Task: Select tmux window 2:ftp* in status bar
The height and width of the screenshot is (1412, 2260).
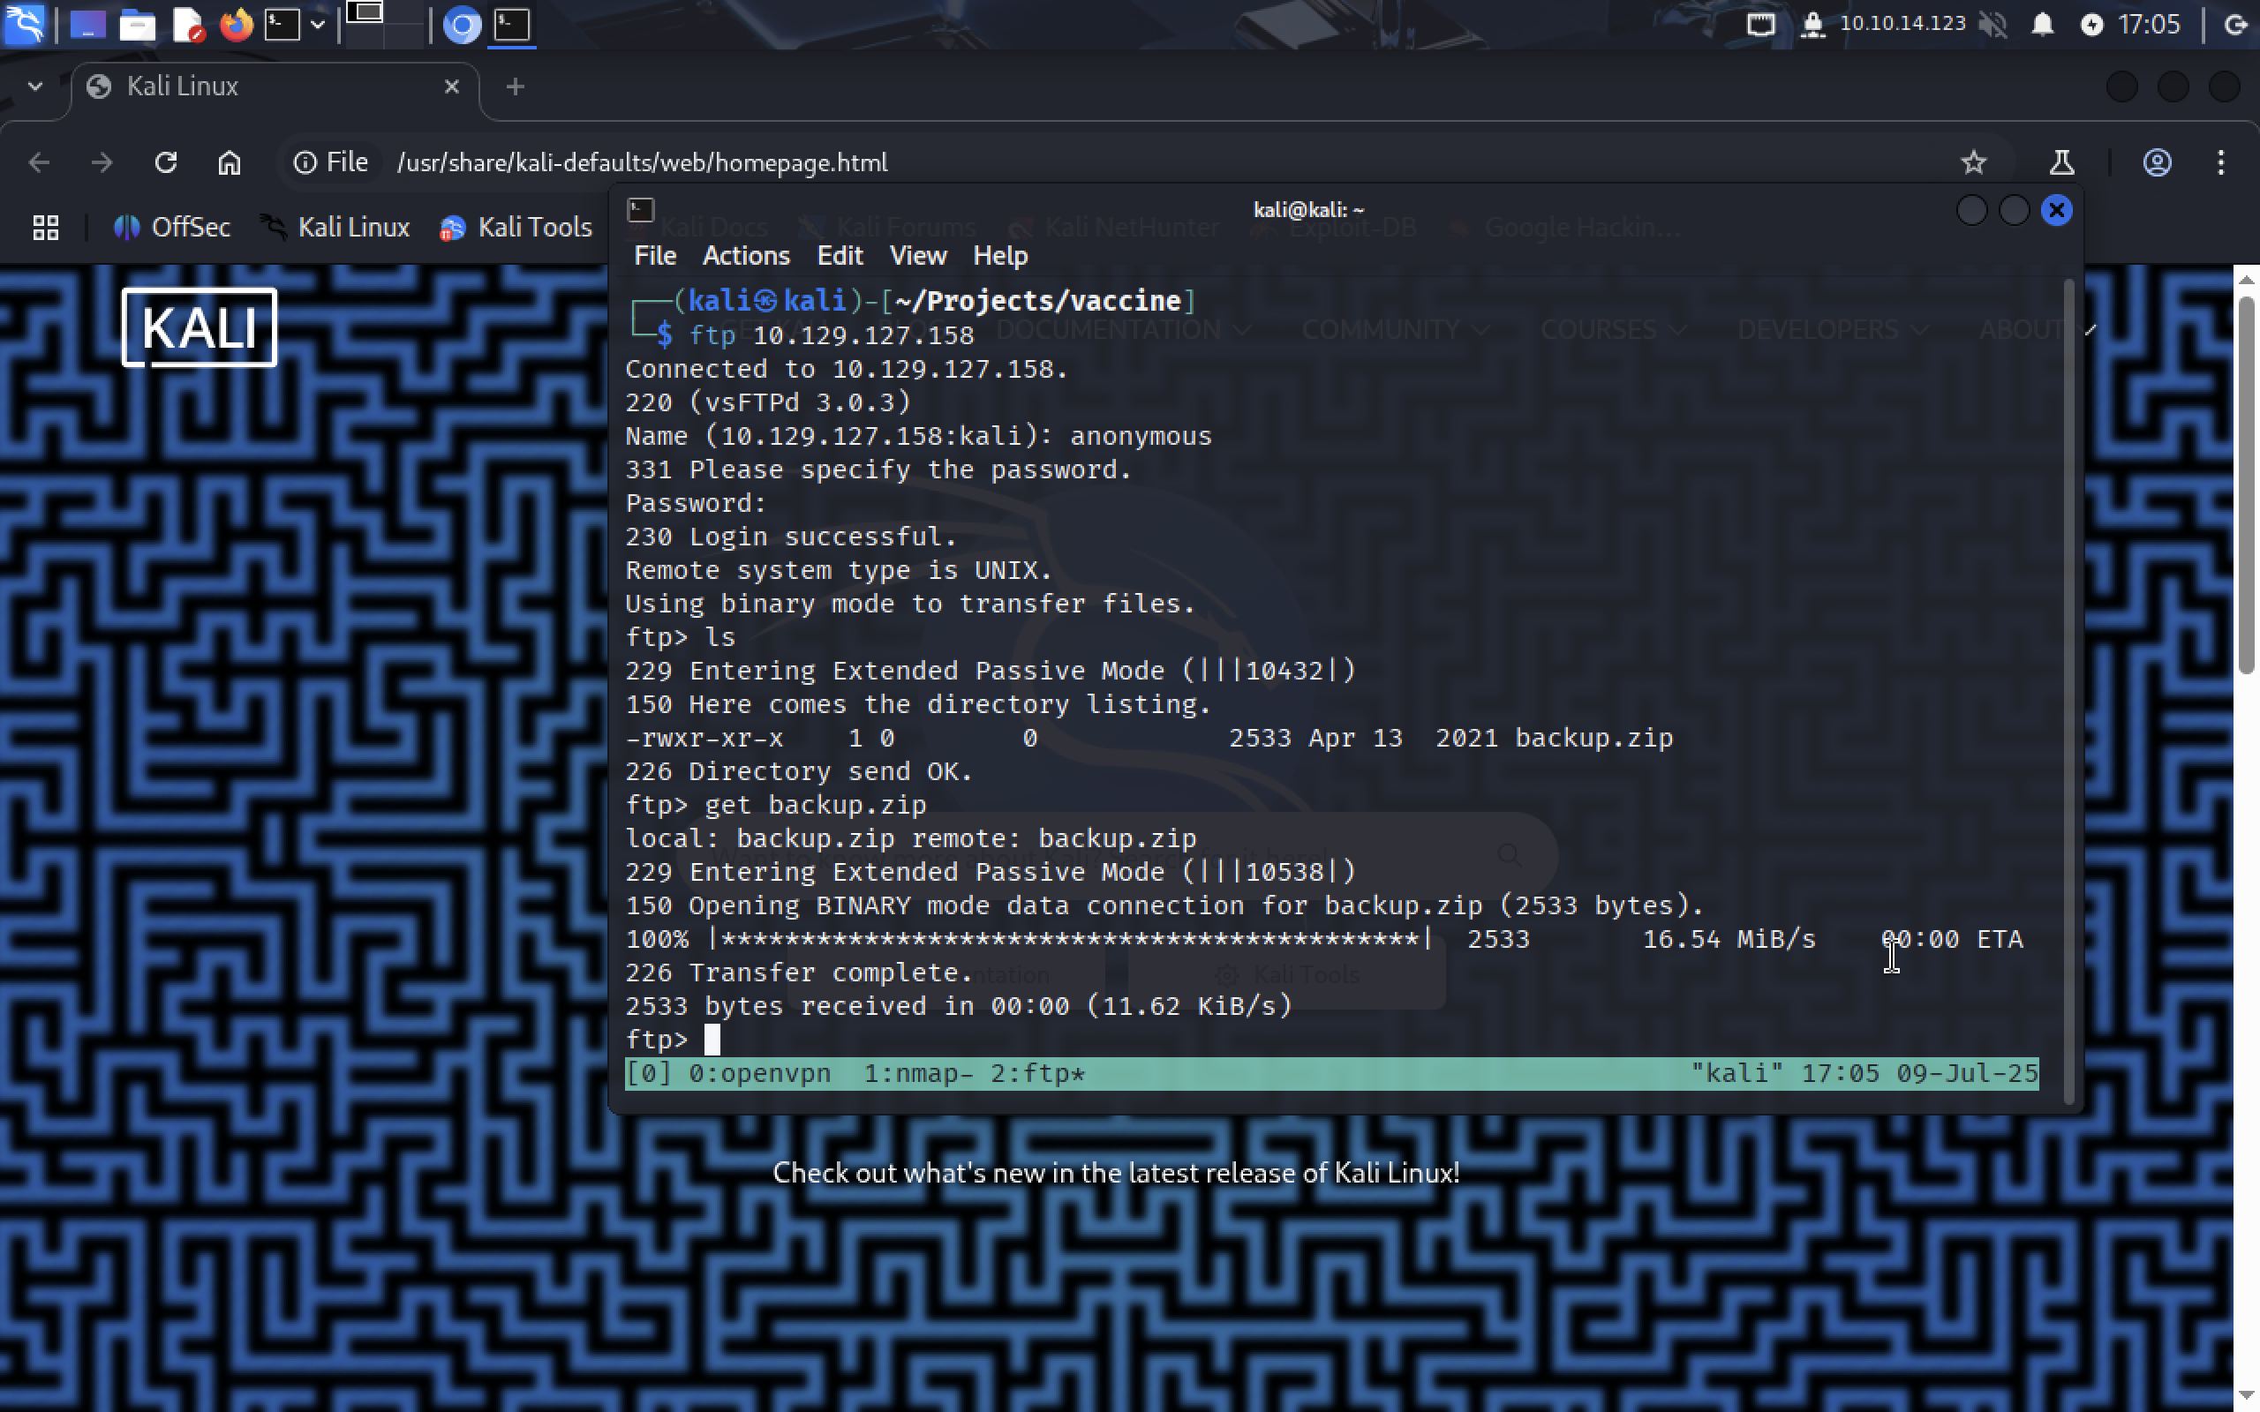Action: [1037, 1073]
